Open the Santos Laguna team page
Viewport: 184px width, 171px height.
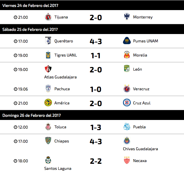(x=58, y=168)
